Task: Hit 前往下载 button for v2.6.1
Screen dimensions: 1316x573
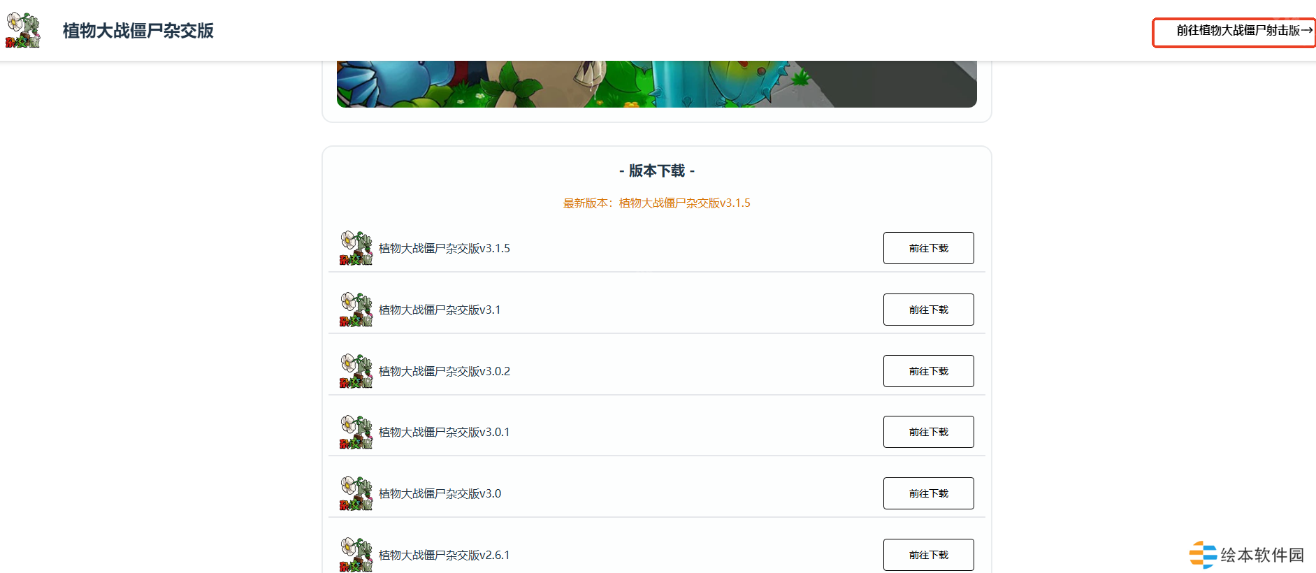Action: pyautogui.click(x=928, y=555)
